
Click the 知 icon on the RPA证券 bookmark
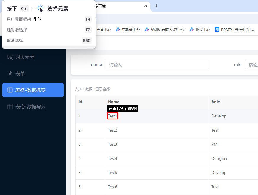[217, 30]
